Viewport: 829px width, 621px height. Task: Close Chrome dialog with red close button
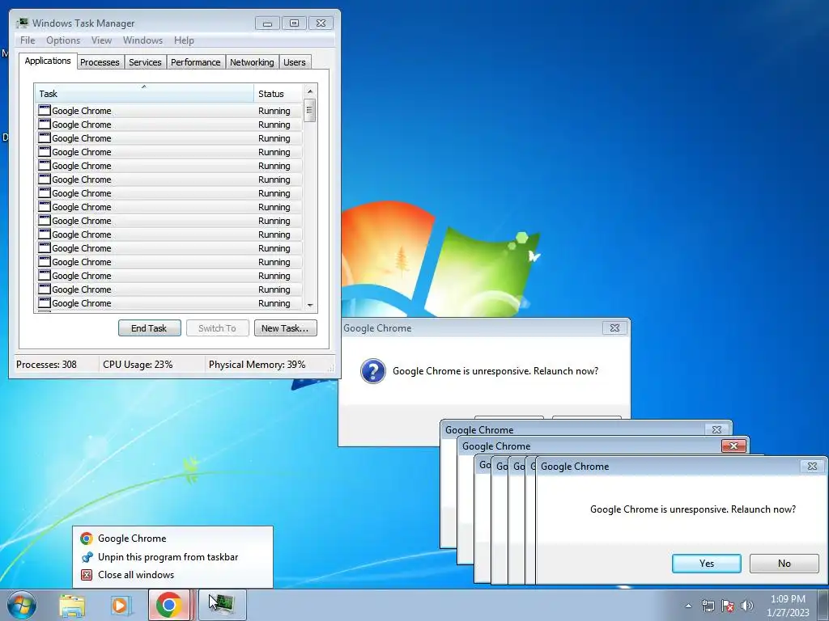733,446
